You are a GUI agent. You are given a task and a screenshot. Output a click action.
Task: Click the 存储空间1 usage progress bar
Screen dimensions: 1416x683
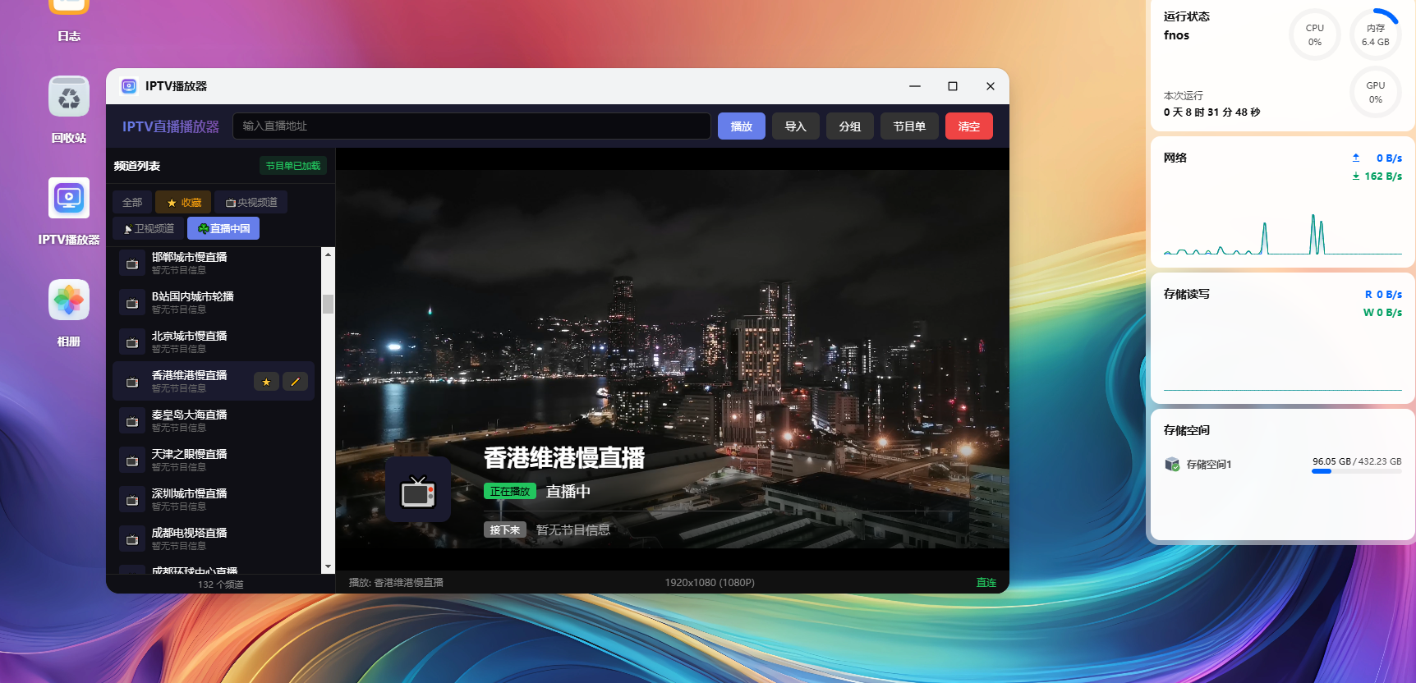coord(1357,471)
